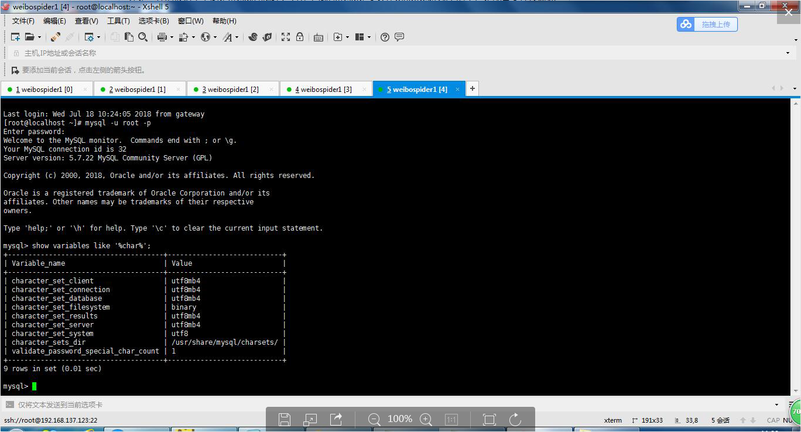
Task: Expand the font settings dropdown
Action: (236, 37)
